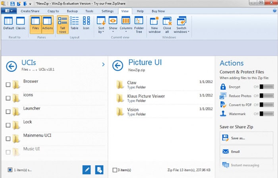Check the Launcher folder checkbox

point(8,112)
